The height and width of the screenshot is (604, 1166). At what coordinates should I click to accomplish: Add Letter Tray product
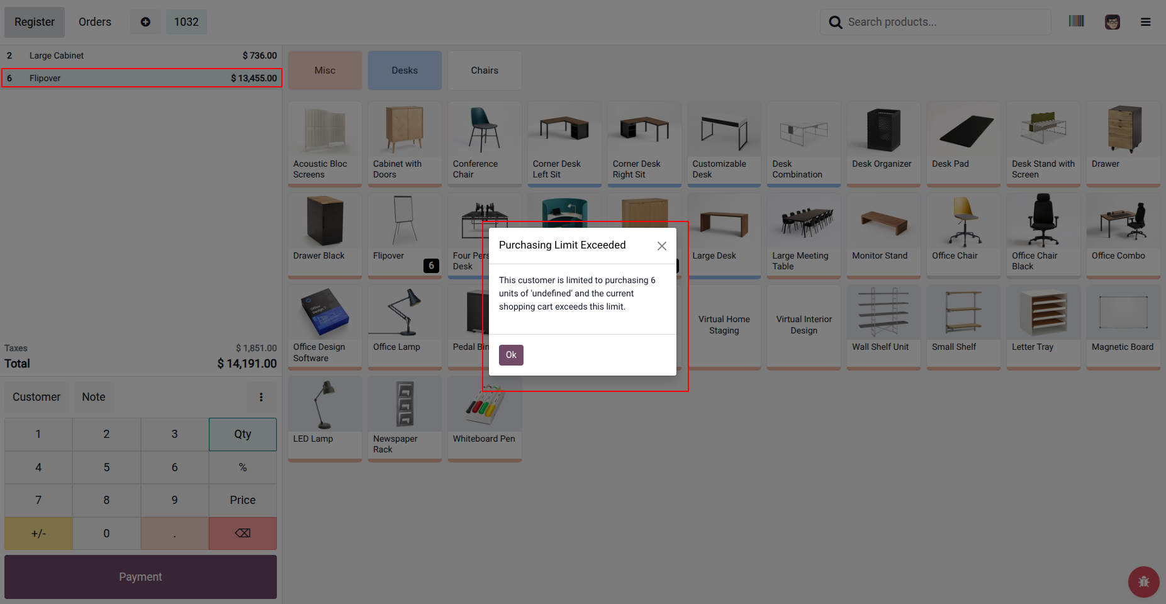(x=1043, y=327)
